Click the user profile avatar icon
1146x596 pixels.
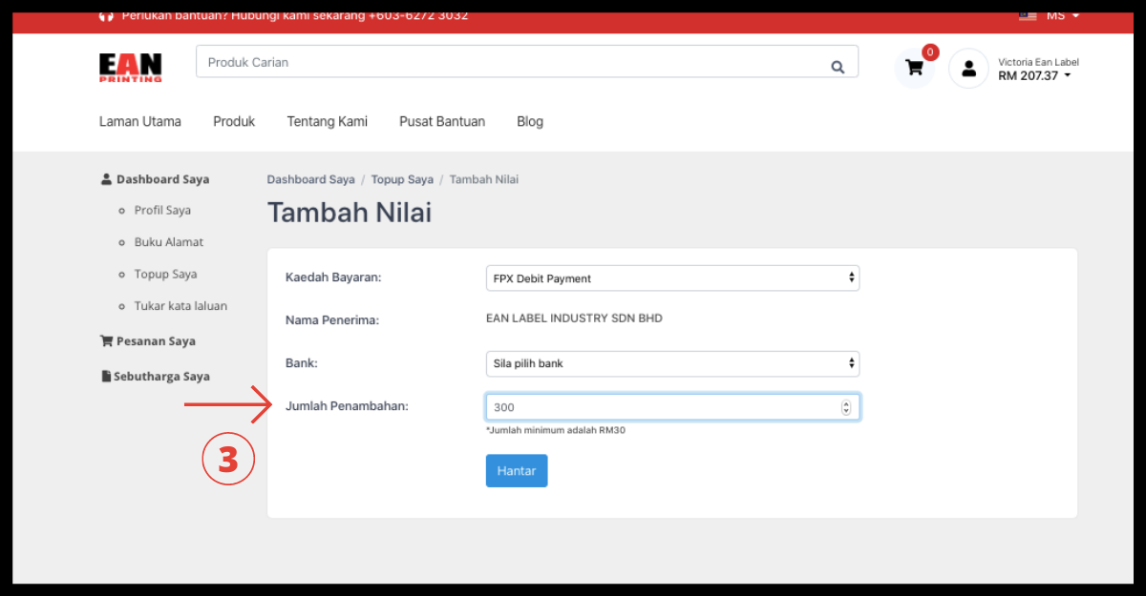pos(968,69)
